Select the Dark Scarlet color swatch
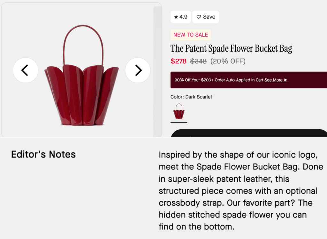 (179, 112)
